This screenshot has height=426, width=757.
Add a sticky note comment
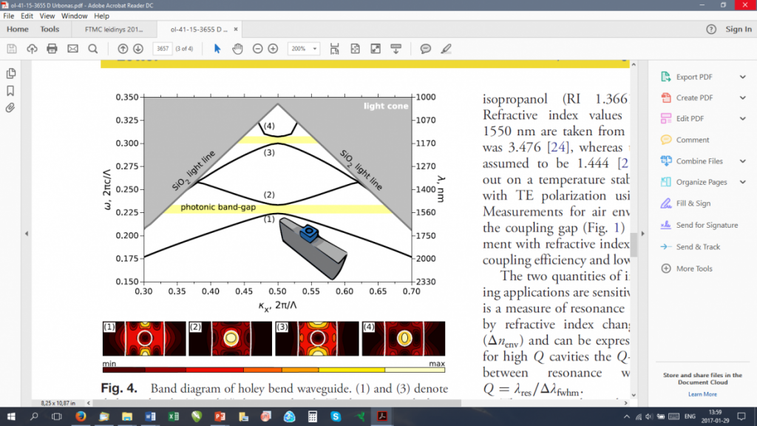tap(425, 49)
